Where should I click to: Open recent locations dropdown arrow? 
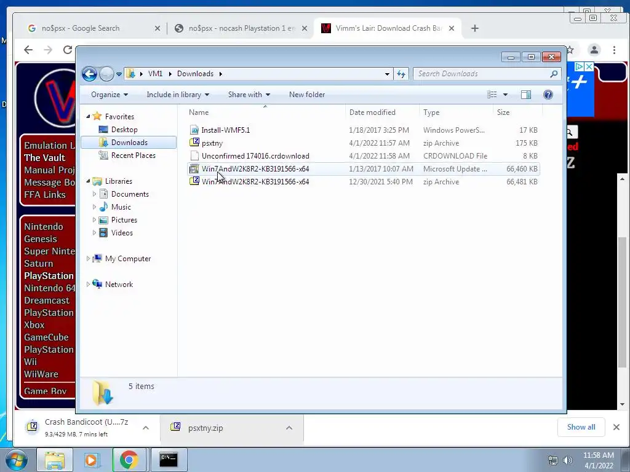[x=119, y=74]
